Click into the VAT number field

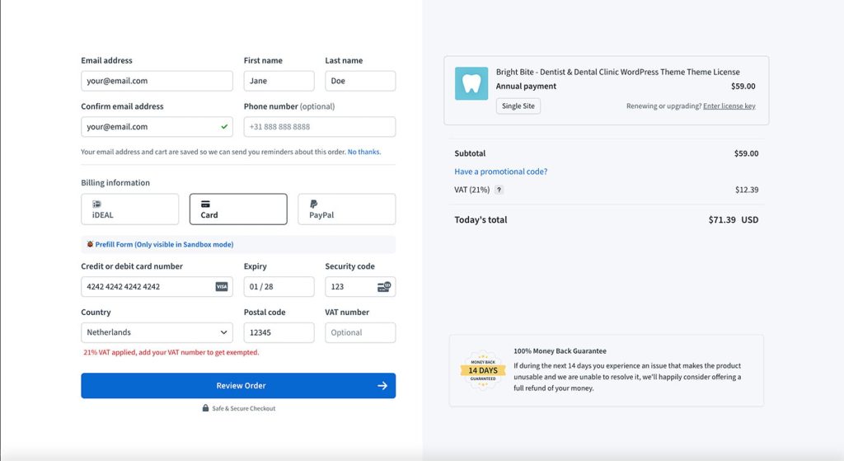coord(360,332)
